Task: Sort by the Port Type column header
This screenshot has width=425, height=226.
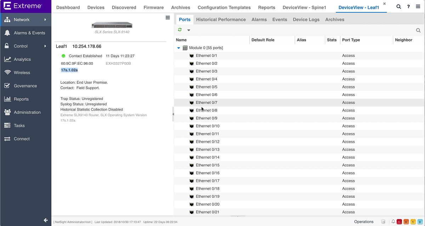Action: (351, 40)
